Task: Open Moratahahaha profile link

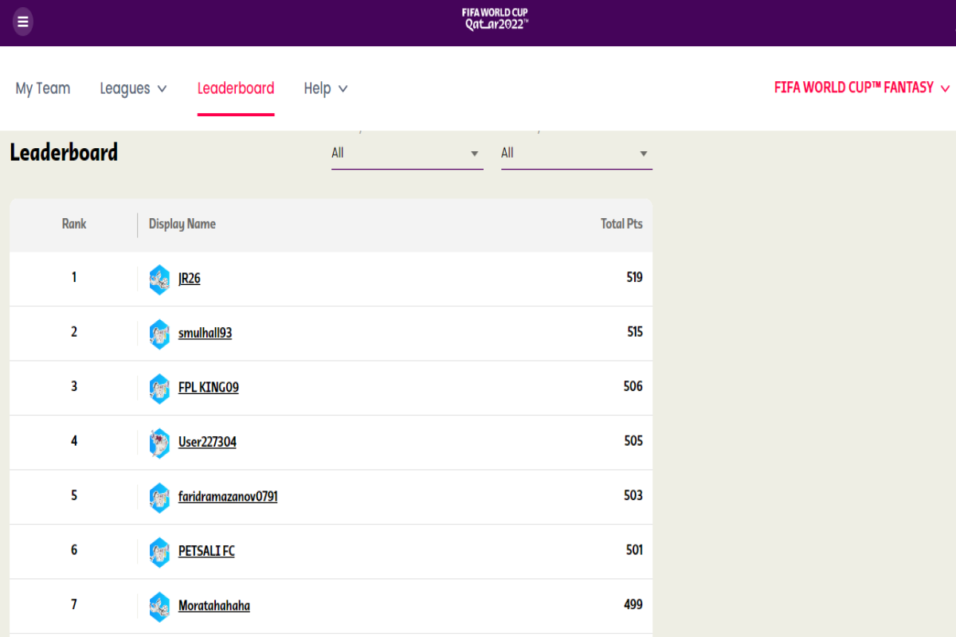Action: [214, 606]
